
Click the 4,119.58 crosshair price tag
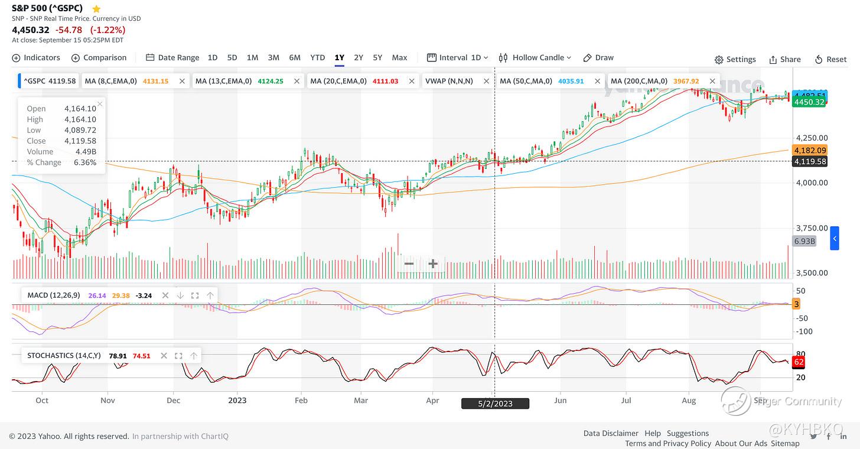[x=810, y=161]
